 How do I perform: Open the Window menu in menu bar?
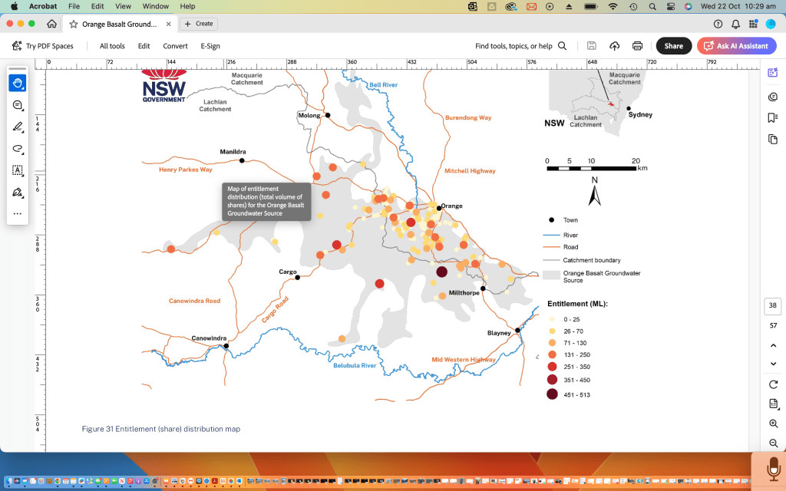click(156, 6)
